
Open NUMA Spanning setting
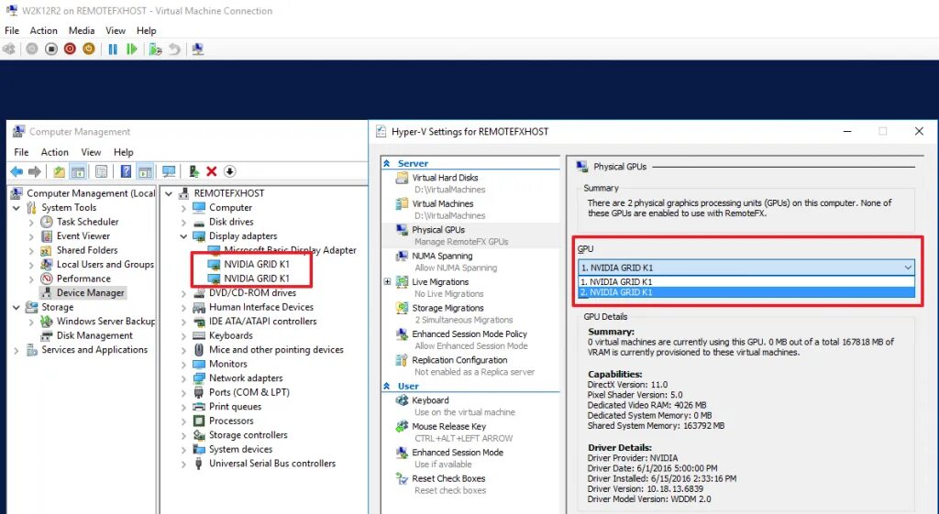pos(442,257)
